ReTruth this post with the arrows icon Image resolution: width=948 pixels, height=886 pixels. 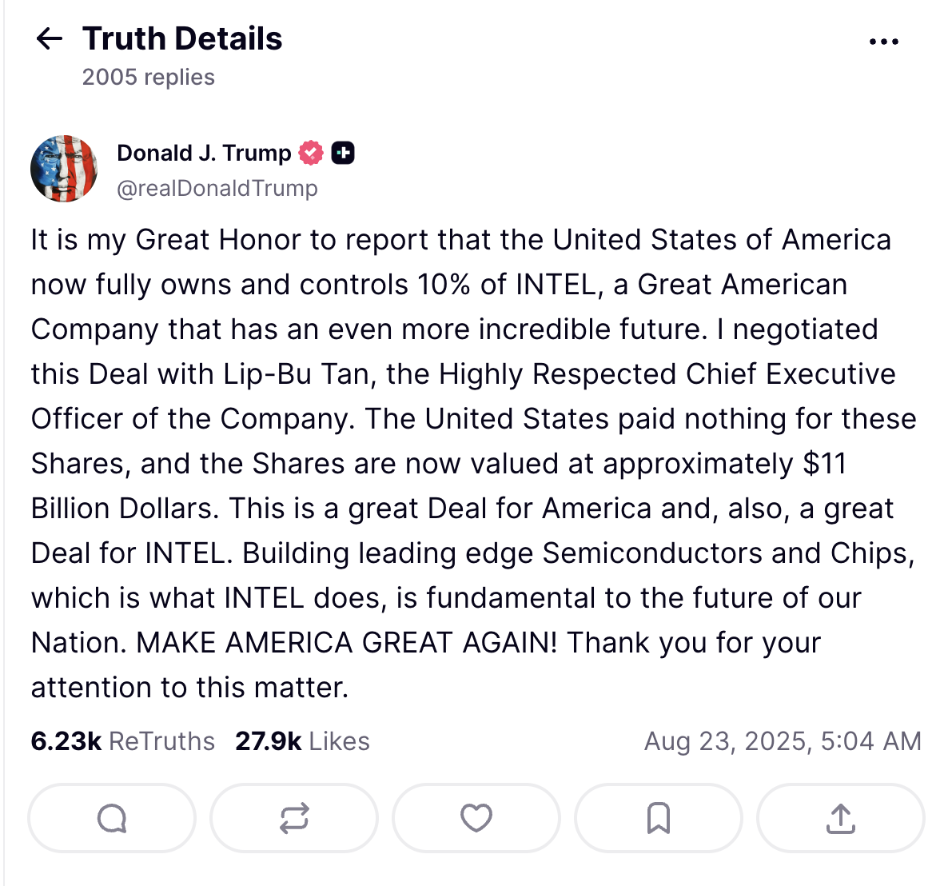294,818
